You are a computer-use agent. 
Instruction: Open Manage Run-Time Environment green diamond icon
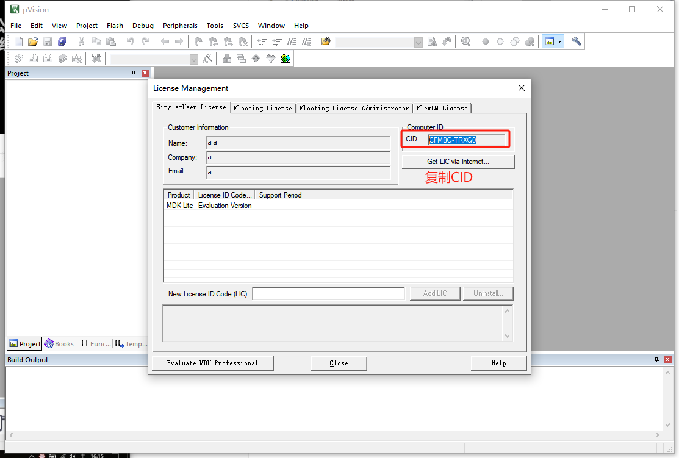click(x=256, y=59)
